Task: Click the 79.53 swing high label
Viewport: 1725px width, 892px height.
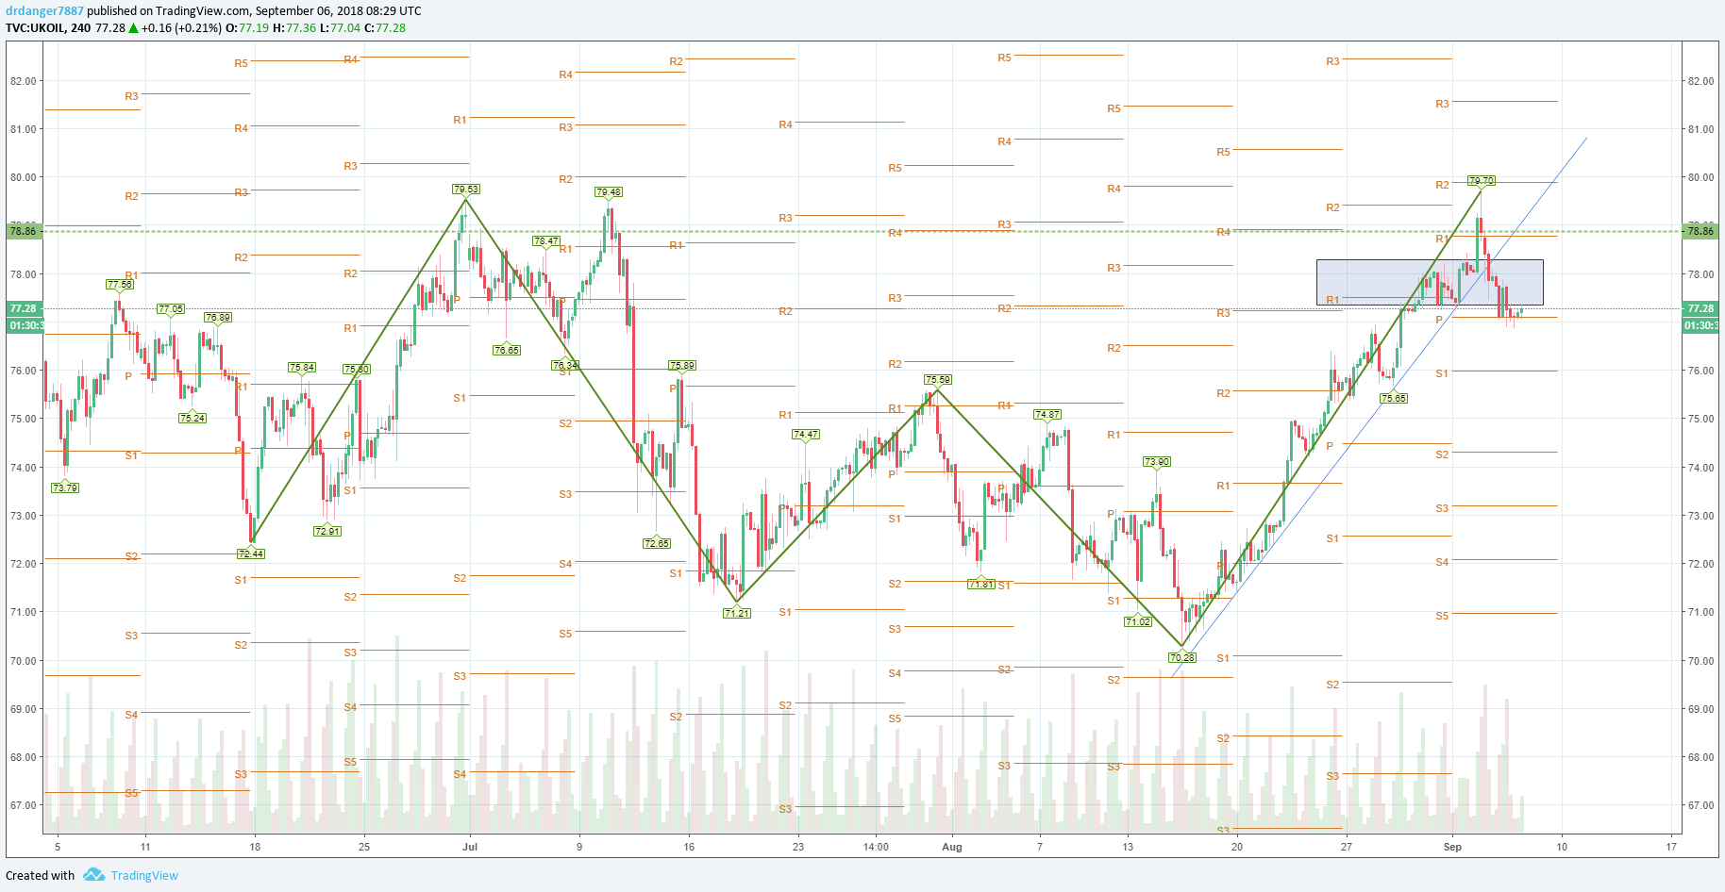Action: click(x=465, y=190)
